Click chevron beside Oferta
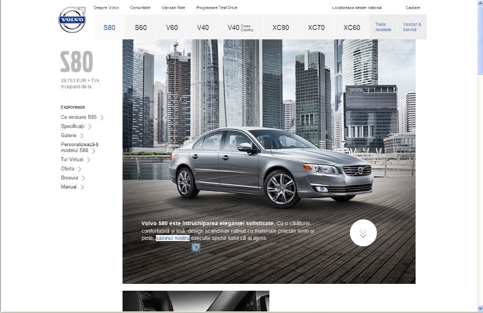Image resolution: width=483 pixels, height=313 pixels. [x=80, y=169]
